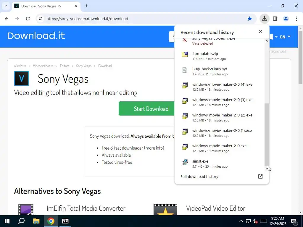Open site information icon in address bar
This screenshot has width=303, height=227.
point(40,19)
